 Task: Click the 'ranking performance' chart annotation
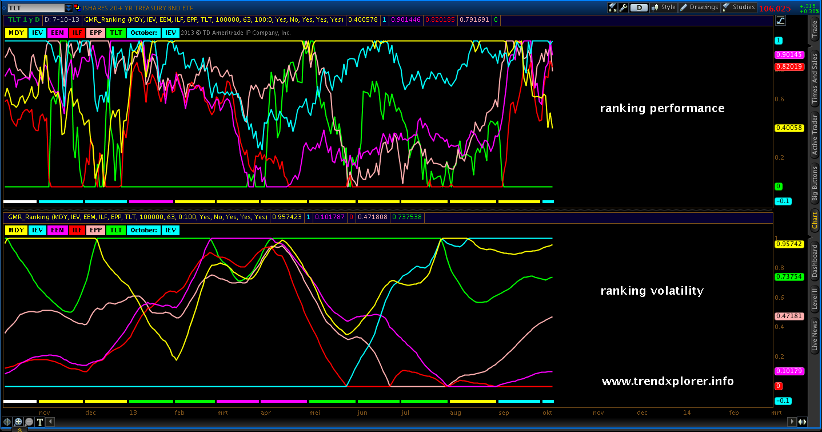click(x=662, y=108)
